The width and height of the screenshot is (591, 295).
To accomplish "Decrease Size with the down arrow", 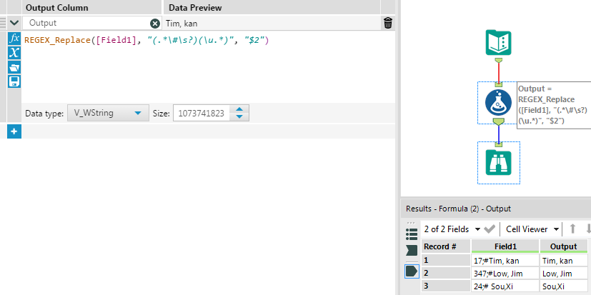I will point(239,117).
